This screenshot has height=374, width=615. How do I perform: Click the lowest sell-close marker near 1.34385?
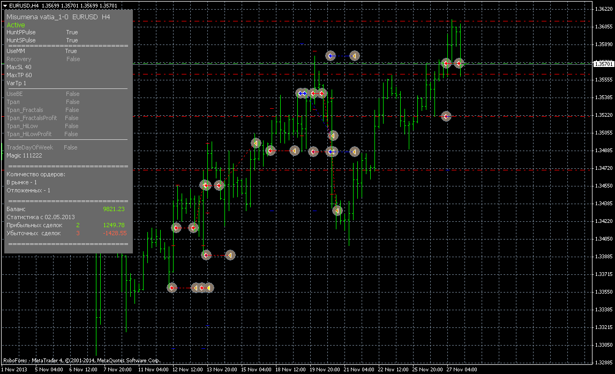[x=337, y=211]
